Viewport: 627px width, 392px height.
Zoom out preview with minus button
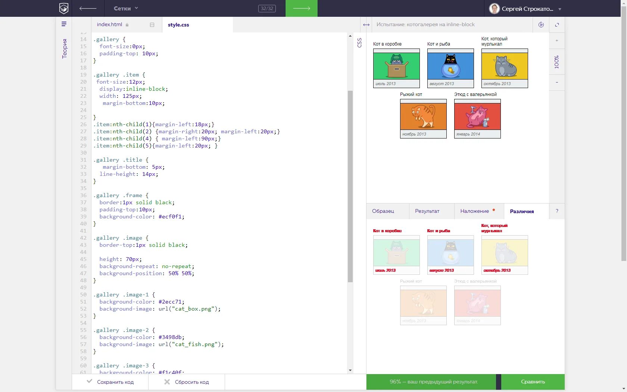557,82
